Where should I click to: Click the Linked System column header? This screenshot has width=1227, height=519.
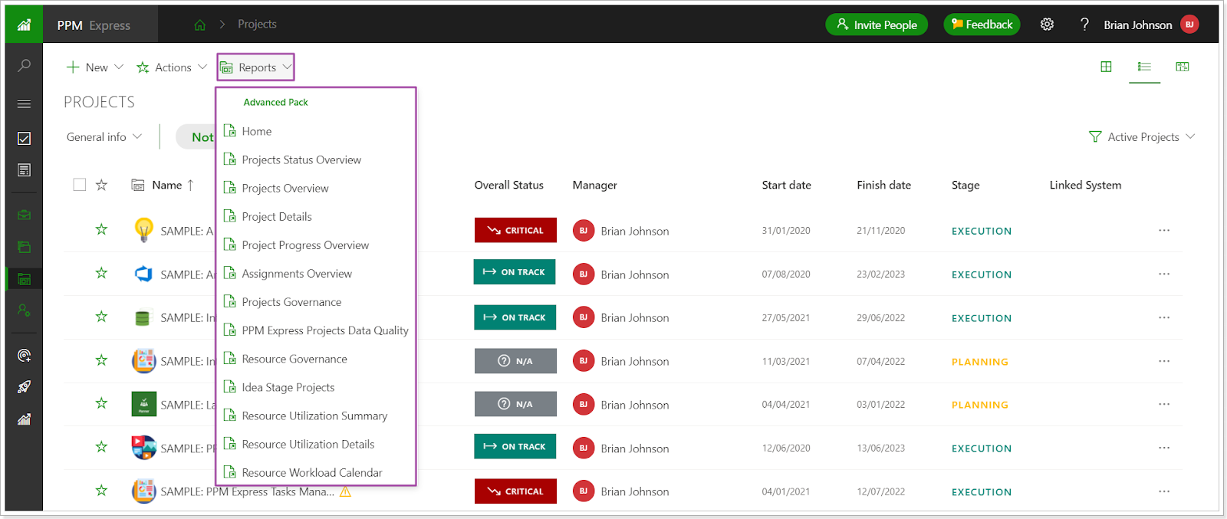pos(1085,185)
